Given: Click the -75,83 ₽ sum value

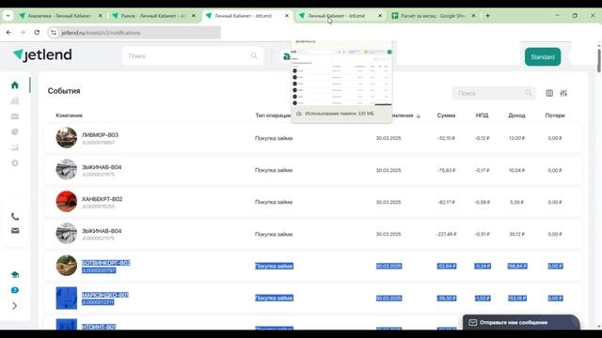Looking at the screenshot, I should pos(446,170).
